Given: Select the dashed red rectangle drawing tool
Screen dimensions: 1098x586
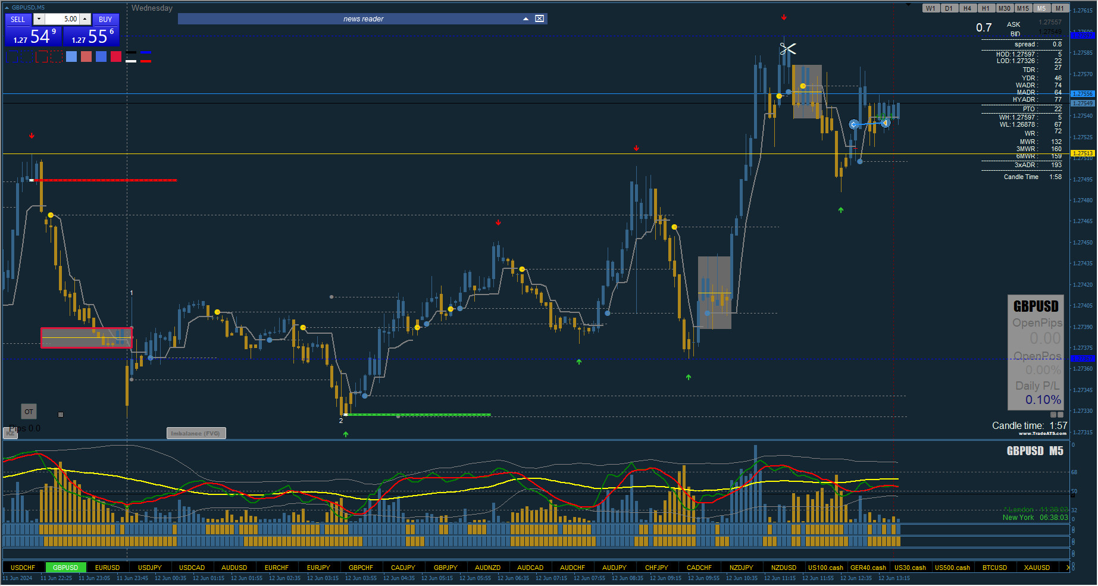Looking at the screenshot, I should click(x=57, y=57).
